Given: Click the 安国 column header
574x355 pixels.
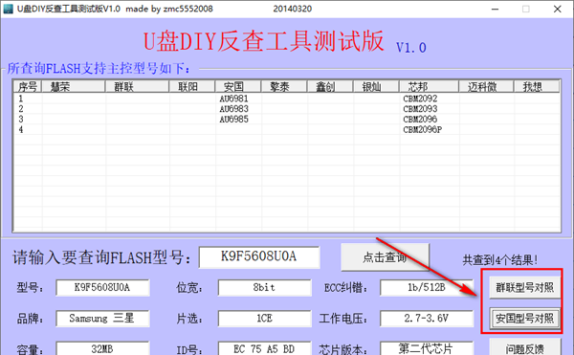Looking at the screenshot, I should coord(238,86).
